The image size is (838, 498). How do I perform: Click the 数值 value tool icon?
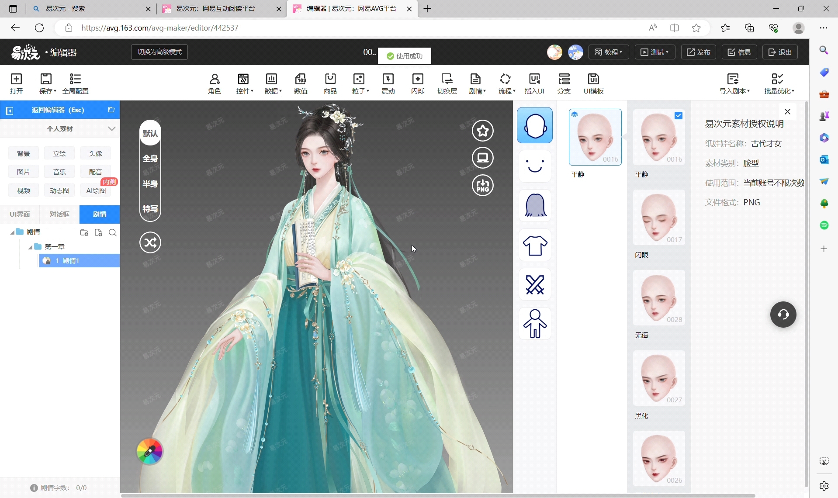(301, 83)
